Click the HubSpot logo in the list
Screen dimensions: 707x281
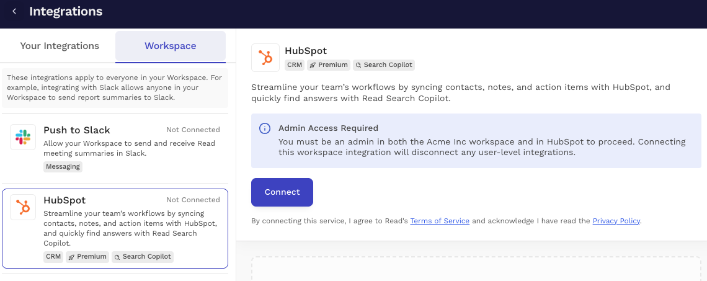tap(23, 207)
